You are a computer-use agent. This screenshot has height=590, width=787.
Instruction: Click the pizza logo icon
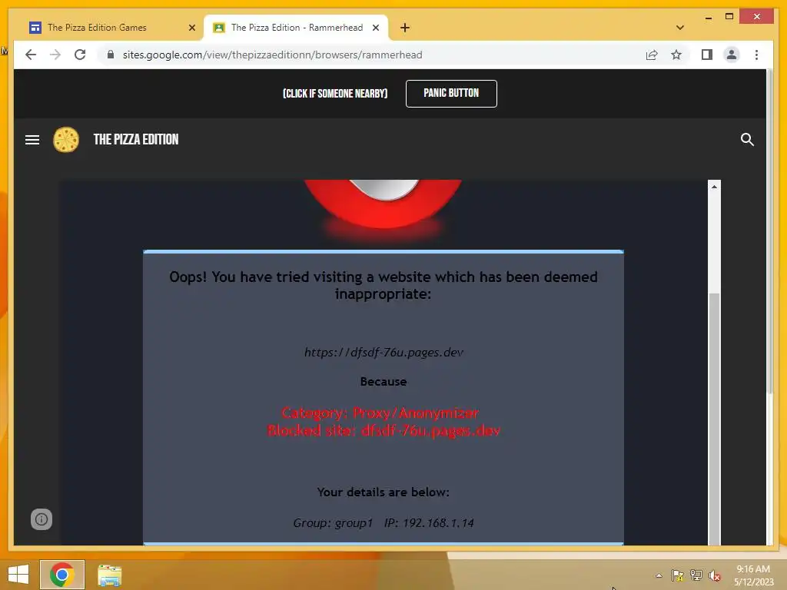(66, 140)
